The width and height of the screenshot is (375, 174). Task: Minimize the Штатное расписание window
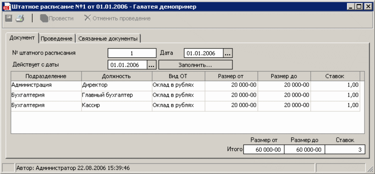[x=351, y=7]
